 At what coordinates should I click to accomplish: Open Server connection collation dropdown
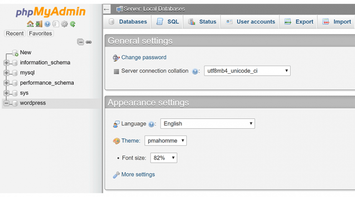click(247, 71)
